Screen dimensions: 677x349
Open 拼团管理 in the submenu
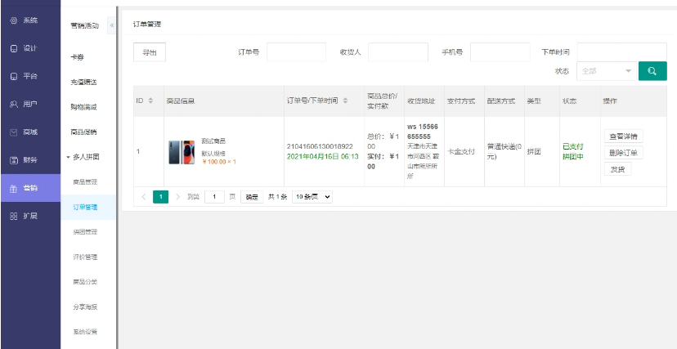(84, 232)
